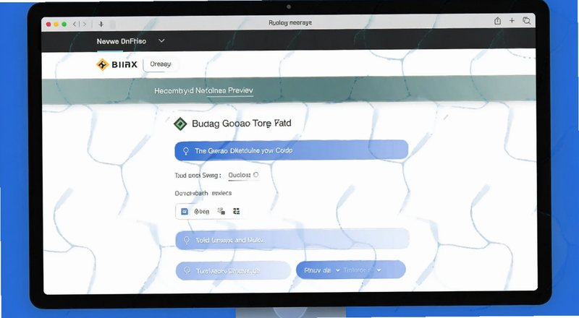Viewport: 579px width, 318px height.
Task: Open the 'Hecombyid Netolnes Preview' tab
Action: coord(203,90)
